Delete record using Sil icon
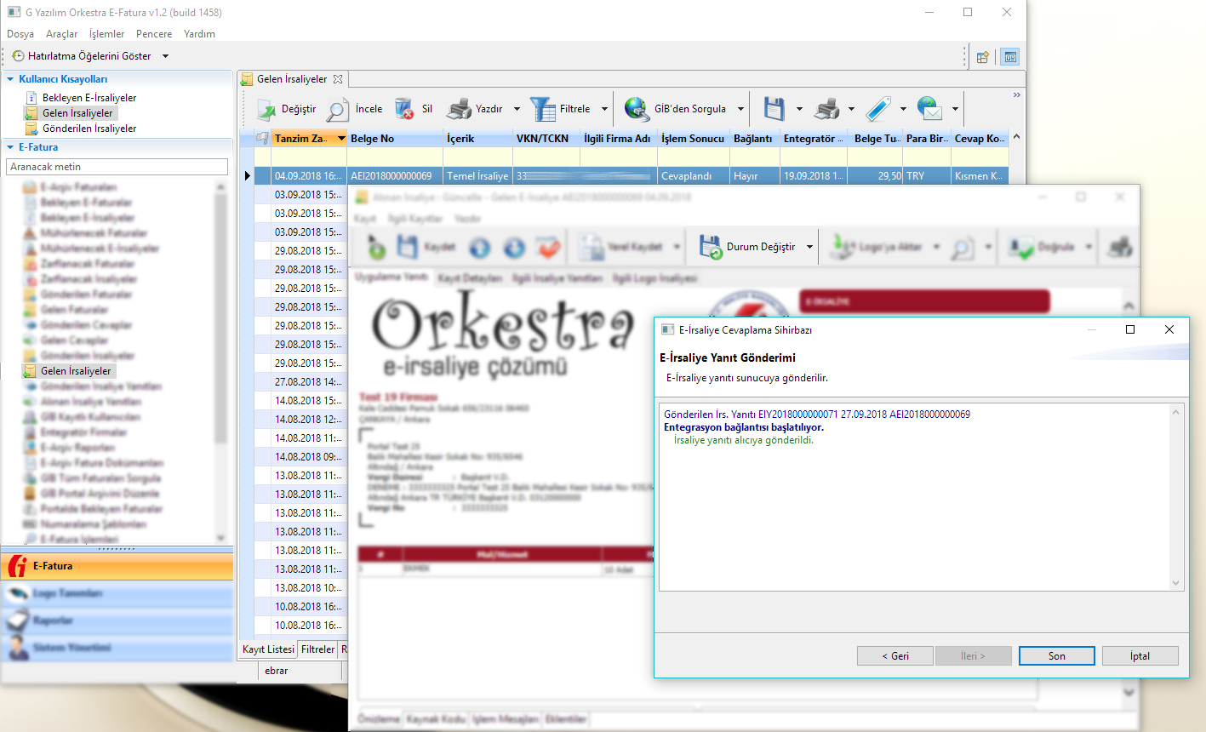The image size is (1206, 732). 404,109
